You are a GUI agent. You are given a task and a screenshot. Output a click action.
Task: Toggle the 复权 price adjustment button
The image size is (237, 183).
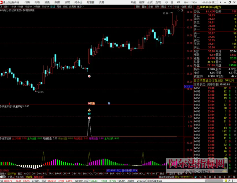click(x=138, y=6)
